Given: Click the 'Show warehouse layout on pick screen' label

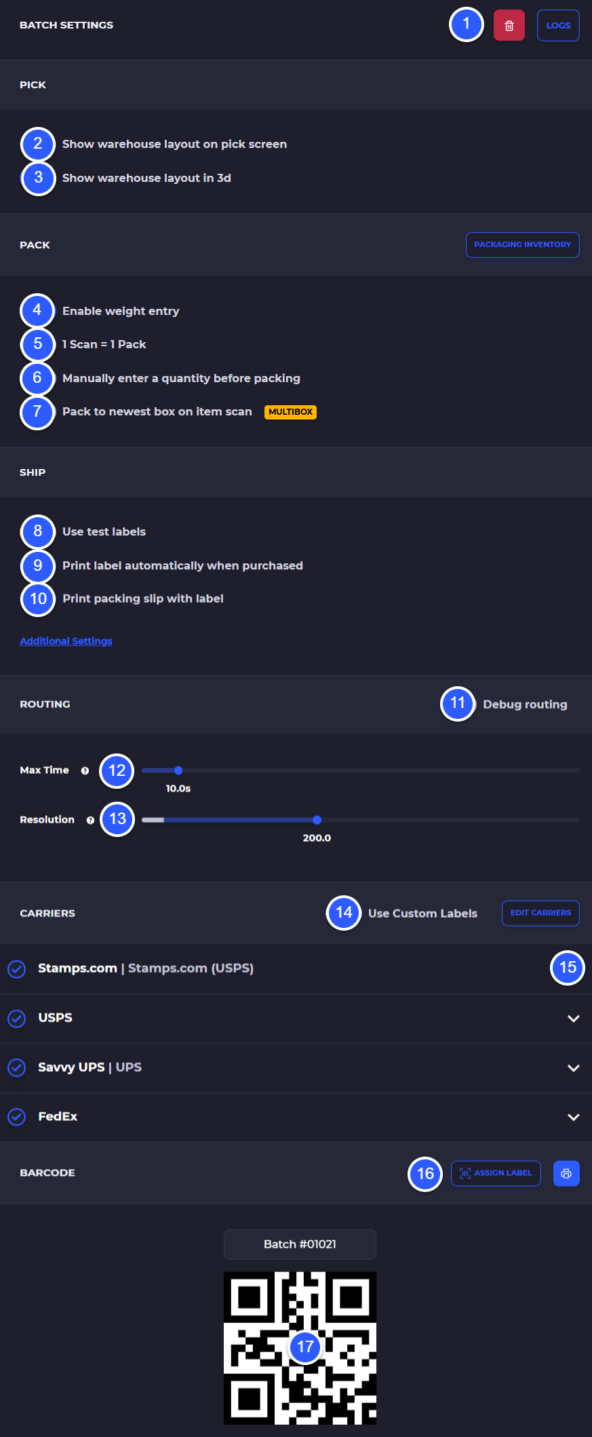Looking at the screenshot, I should [174, 144].
